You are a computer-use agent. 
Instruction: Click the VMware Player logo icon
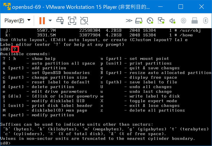[x=7, y=7]
